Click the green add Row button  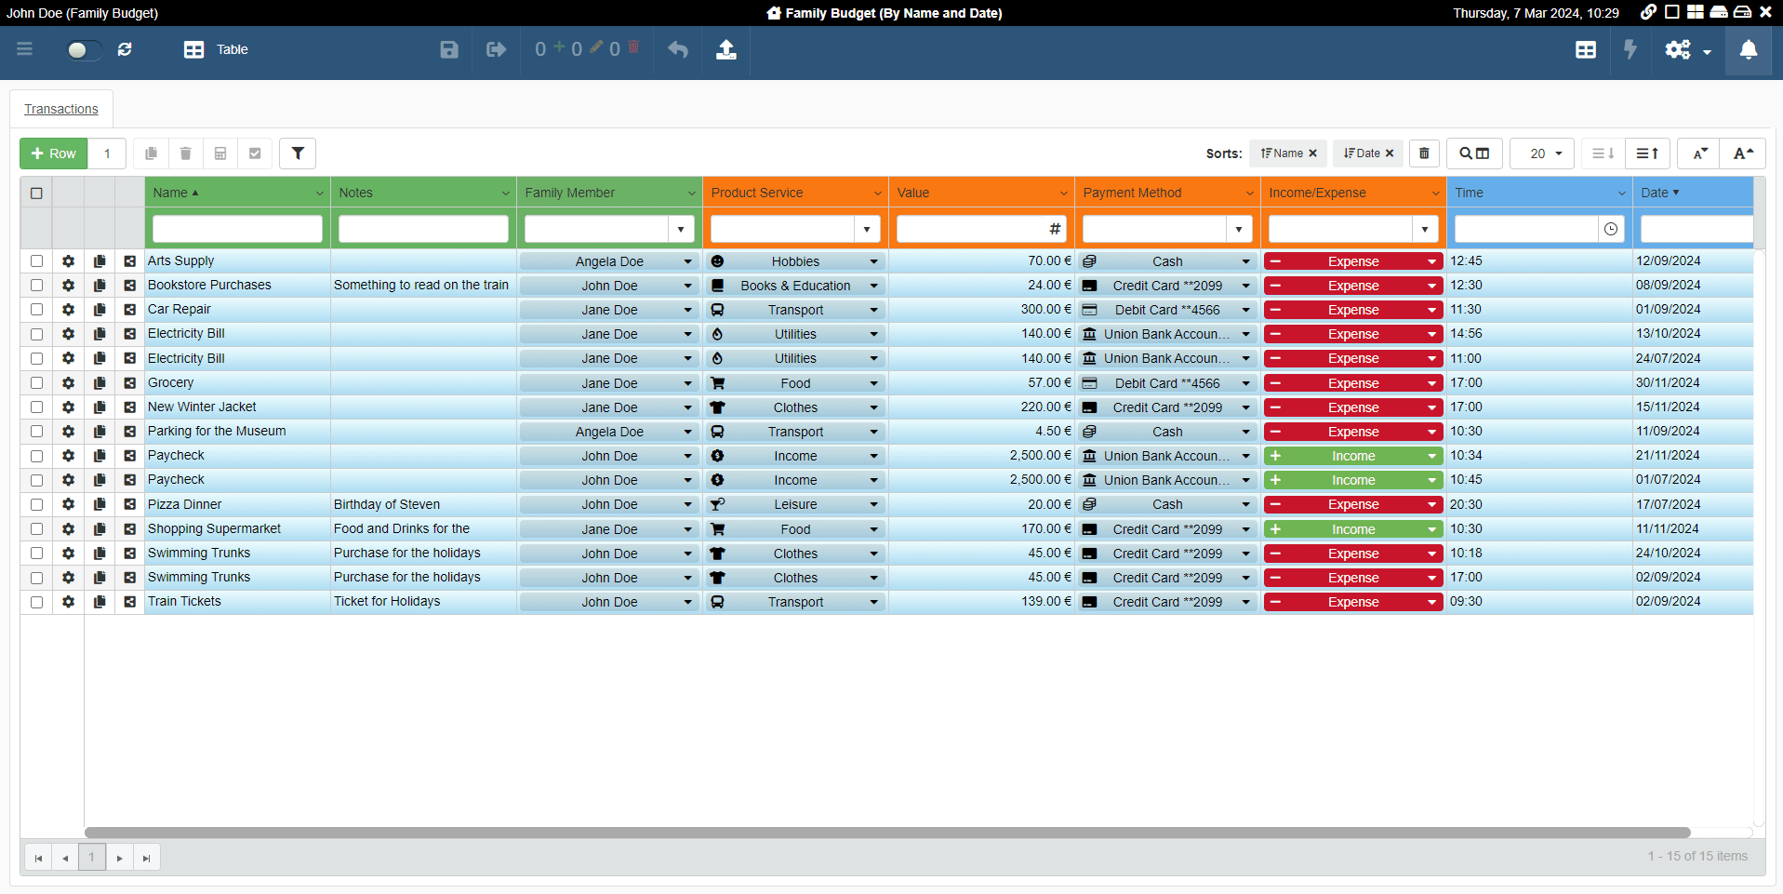coord(54,153)
